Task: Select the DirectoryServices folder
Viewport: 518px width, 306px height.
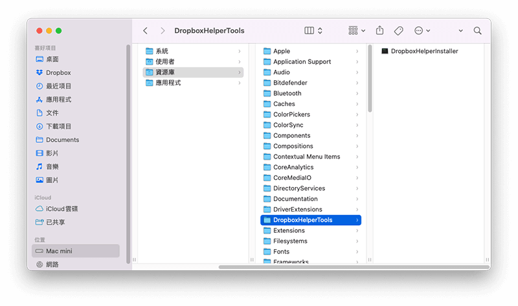Action: pyautogui.click(x=311, y=188)
